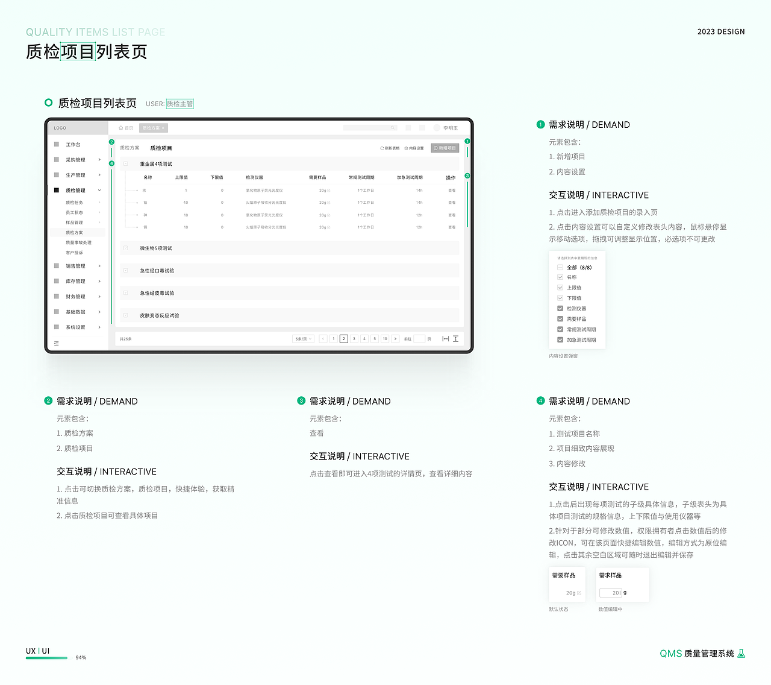This screenshot has width=771, height=685.
Task: Collapse the 重金属4项测试 group
Action: pos(126,163)
